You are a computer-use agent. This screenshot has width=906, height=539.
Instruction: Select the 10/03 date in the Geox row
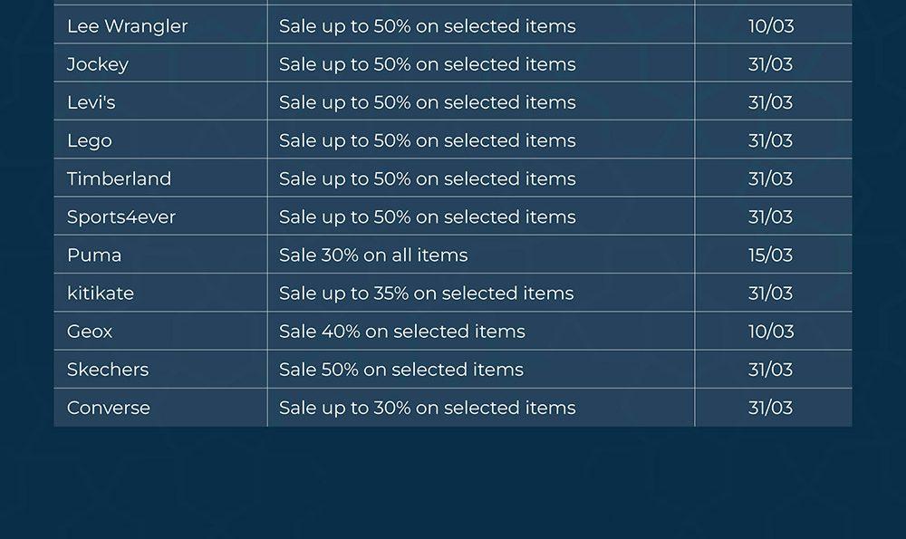point(771,331)
